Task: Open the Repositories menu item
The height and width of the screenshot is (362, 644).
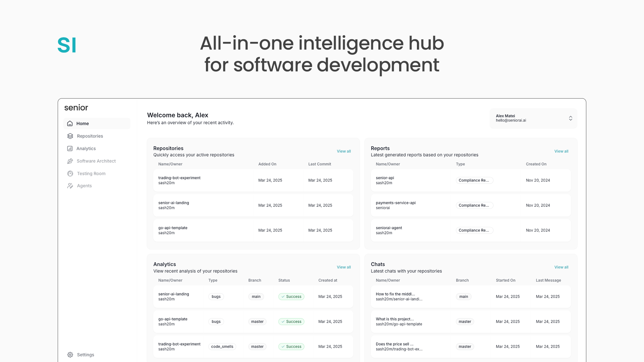Action: click(90, 136)
